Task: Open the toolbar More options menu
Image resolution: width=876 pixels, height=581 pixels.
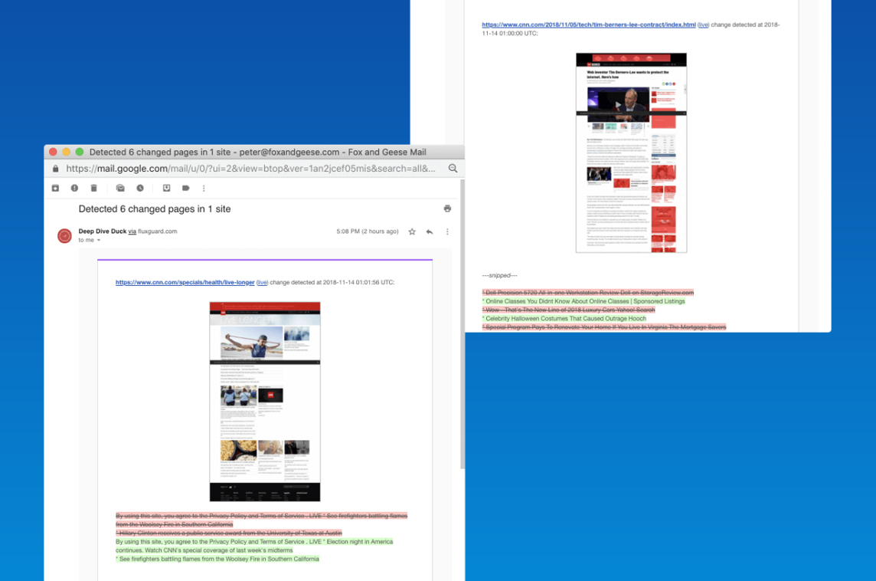Action: [x=204, y=189]
